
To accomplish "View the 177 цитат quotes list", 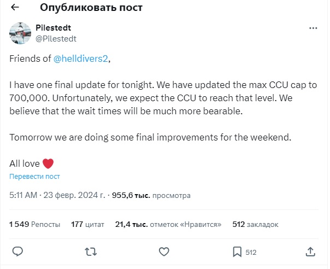I will click(87, 224).
